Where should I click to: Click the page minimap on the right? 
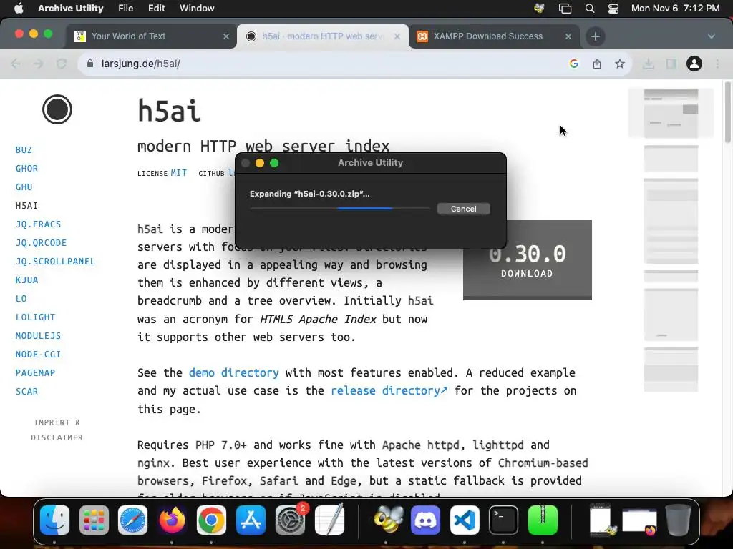tap(671, 240)
